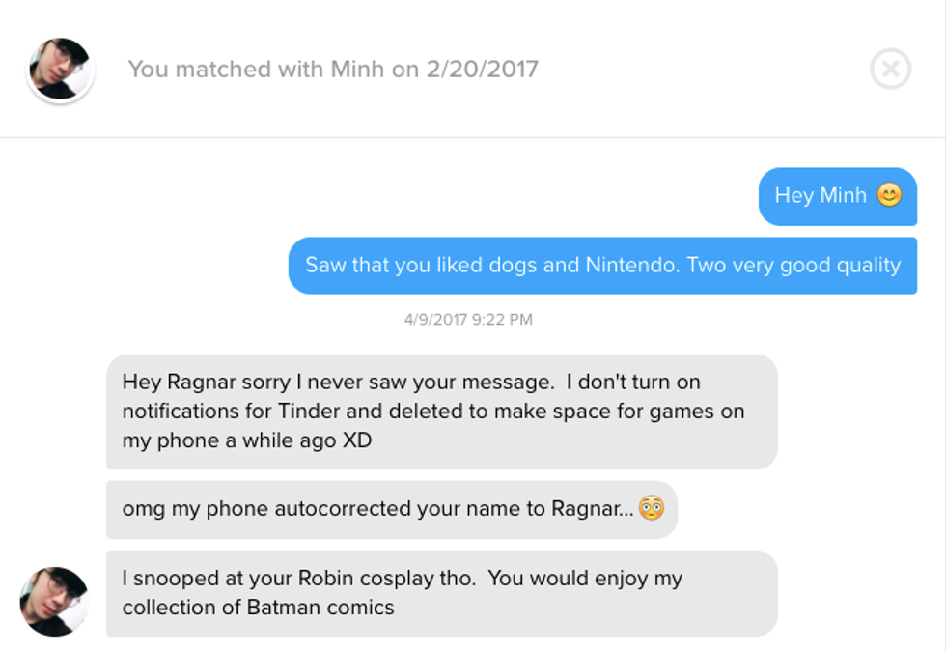
Task: Select the 'dogs and Nintendo' sent message
Action: pyautogui.click(x=602, y=266)
